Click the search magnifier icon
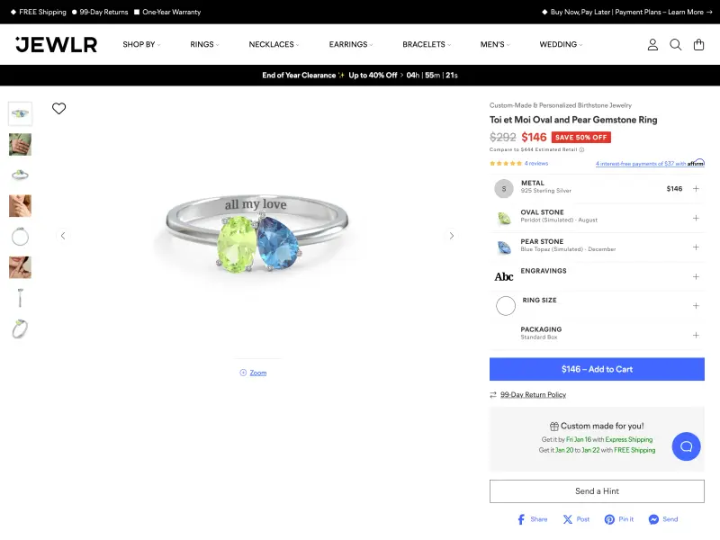This screenshot has width=720, height=540. pos(676,45)
